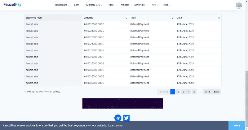Viewport: 248px width, 130px height.
Task: Click the 'Showing 1 to 10 of 40,454 entries' text
Action: click(x=42, y=92)
